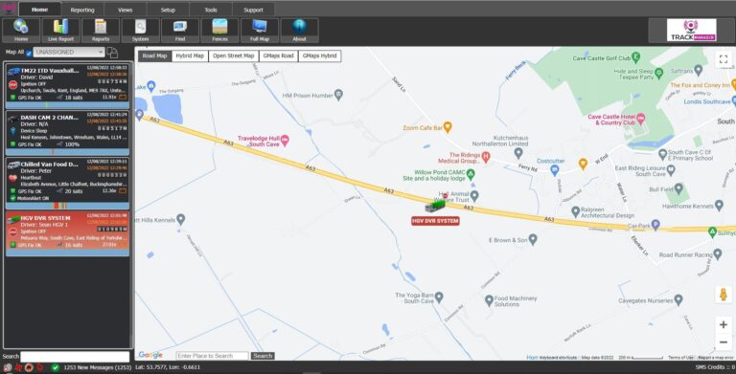The image size is (736, 374).
Task: Select the Hybrid Map layer
Action: click(190, 55)
